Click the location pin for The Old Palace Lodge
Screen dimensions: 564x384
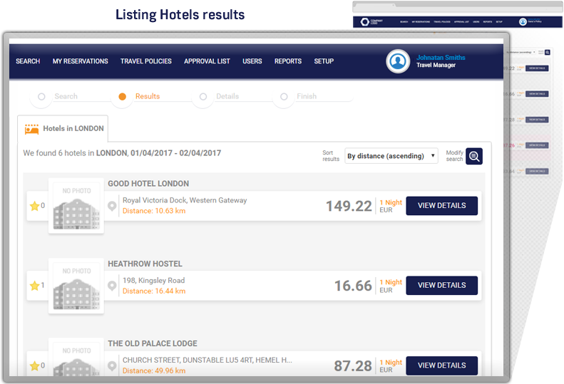112,365
